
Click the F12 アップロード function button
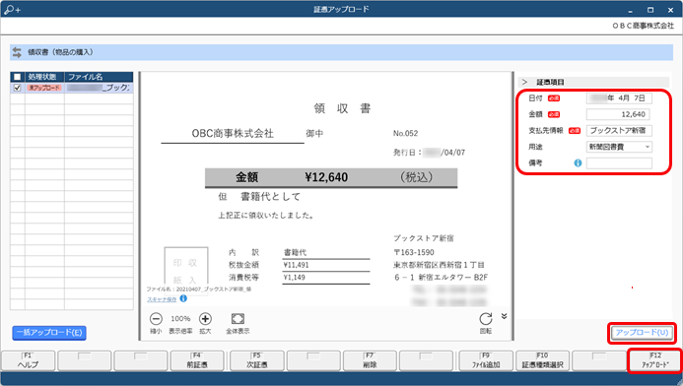point(655,360)
